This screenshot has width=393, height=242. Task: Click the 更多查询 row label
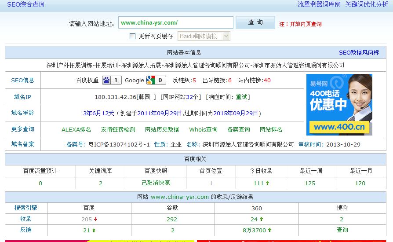point(22,129)
